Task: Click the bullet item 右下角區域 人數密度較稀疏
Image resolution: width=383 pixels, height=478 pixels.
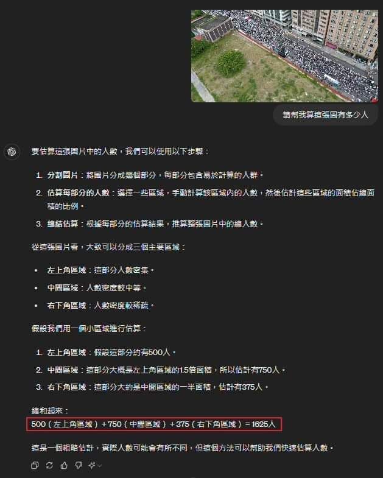Action: (100, 306)
